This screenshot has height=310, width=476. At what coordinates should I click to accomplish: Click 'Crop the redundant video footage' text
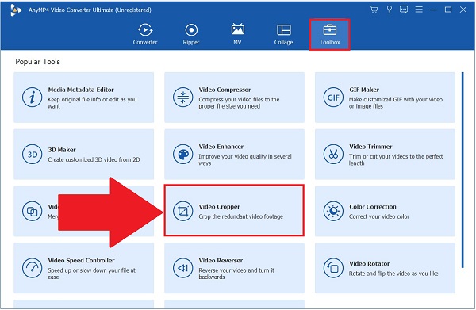(240, 216)
